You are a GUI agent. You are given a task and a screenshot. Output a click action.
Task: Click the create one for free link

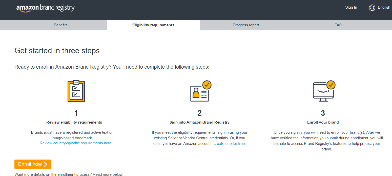coord(230,144)
